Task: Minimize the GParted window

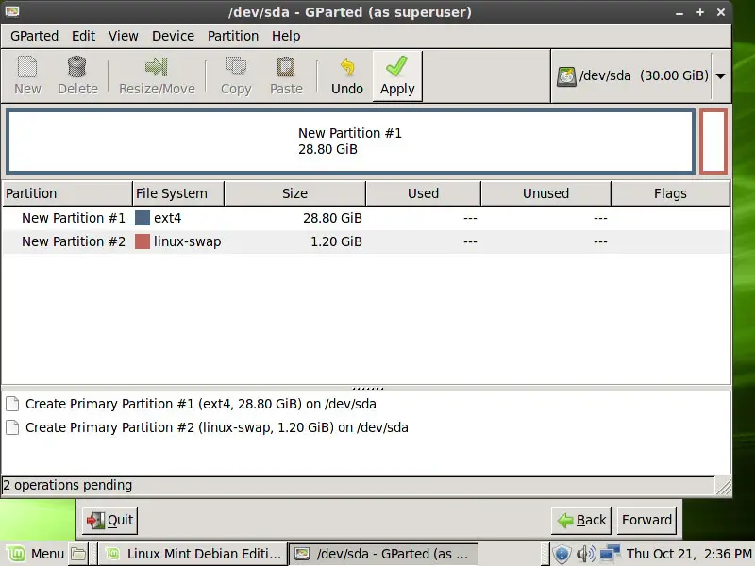Action: (679, 12)
